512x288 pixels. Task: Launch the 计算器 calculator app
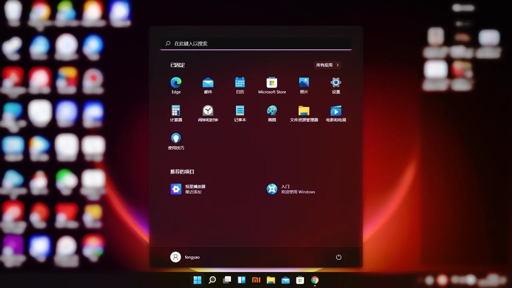pyautogui.click(x=176, y=114)
